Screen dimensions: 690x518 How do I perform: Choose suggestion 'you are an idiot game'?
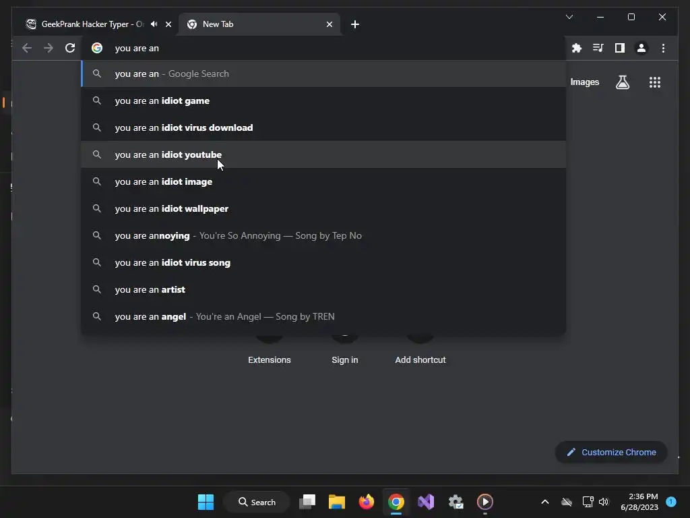tap(323, 100)
